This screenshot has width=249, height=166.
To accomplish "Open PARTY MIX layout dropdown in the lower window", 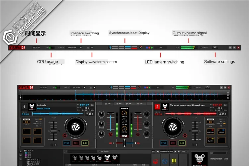I will [x=84, y=88].
